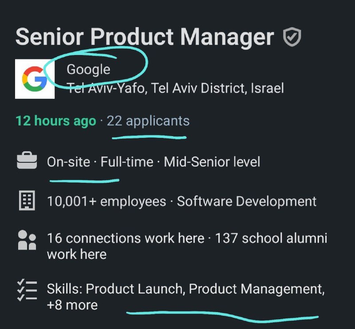This screenshot has width=355, height=329.
Task: Click the Software Development industry label
Action: pyautogui.click(x=247, y=201)
